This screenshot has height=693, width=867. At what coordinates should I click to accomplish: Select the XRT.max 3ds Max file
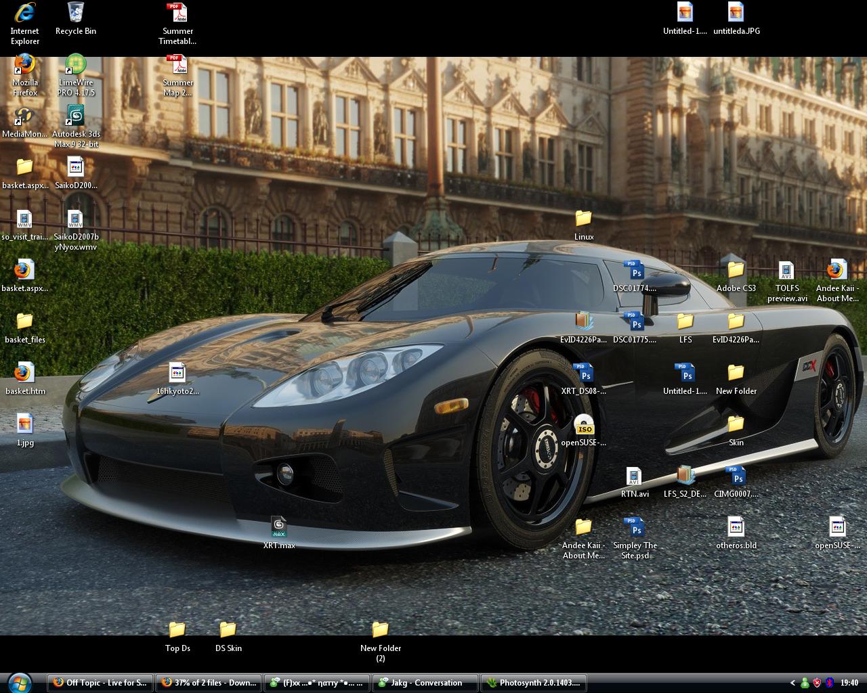[279, 527]
